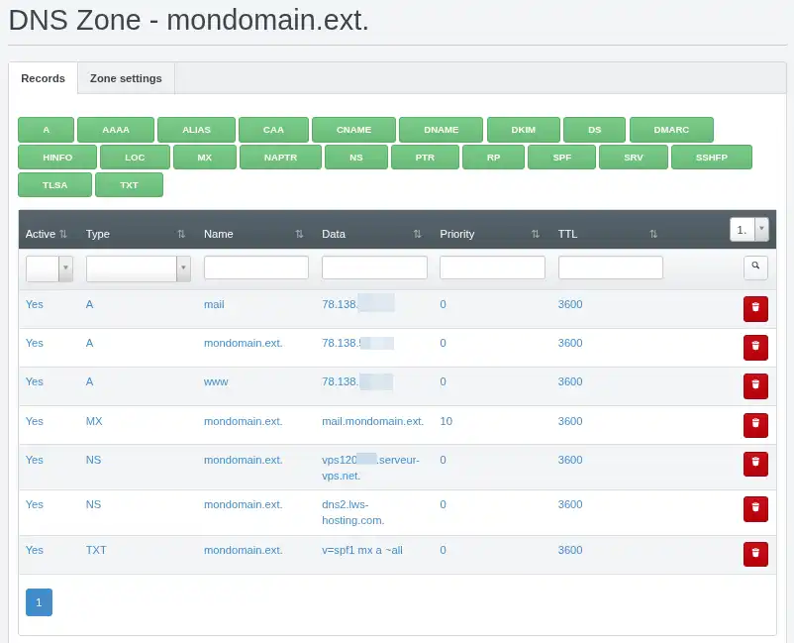The height and width of the screenshot is (643, 794).
Task: Sort table by Type column arrows
Action: [181, 234]
